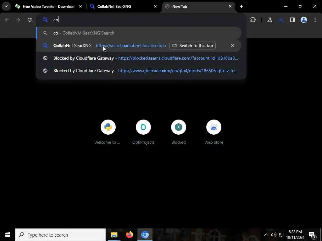Launch Firefox from taskbar
Screen dimensions: 322x241
click(129, 235)
